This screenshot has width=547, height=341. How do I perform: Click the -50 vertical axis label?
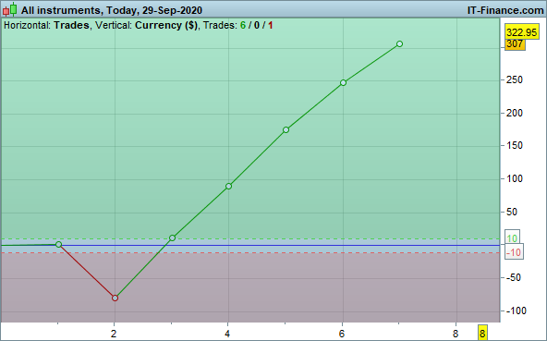[513, 278]
